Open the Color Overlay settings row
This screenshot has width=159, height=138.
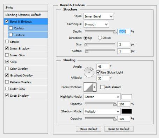click(26, 69)
